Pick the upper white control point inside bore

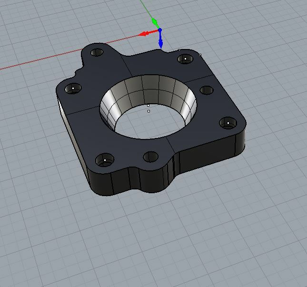point(149,105)
